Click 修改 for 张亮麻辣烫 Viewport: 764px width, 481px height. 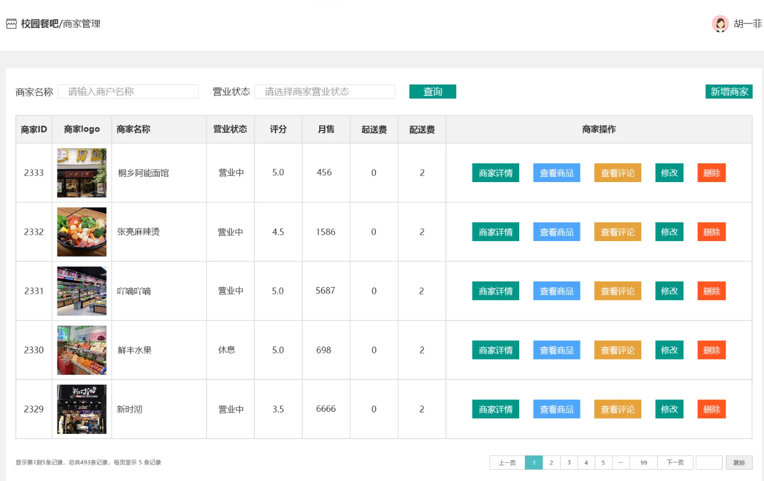point(669,232)
